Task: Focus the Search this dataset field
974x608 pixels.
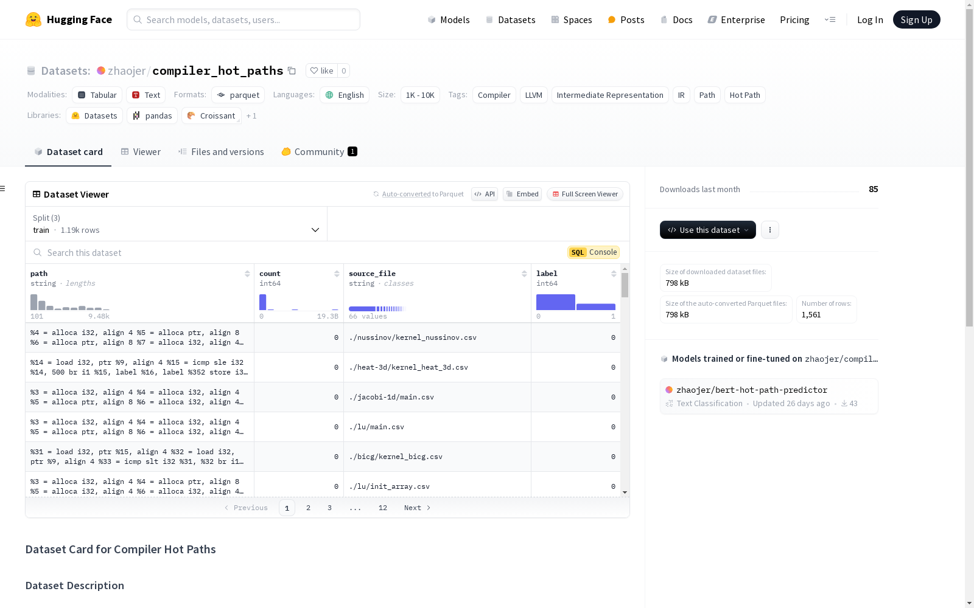Action: 295,252
